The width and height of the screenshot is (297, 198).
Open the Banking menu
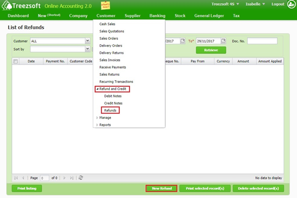click(x=157, y=15)
